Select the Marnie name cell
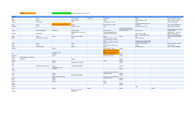The image size is (195, 138). point(16,77)
